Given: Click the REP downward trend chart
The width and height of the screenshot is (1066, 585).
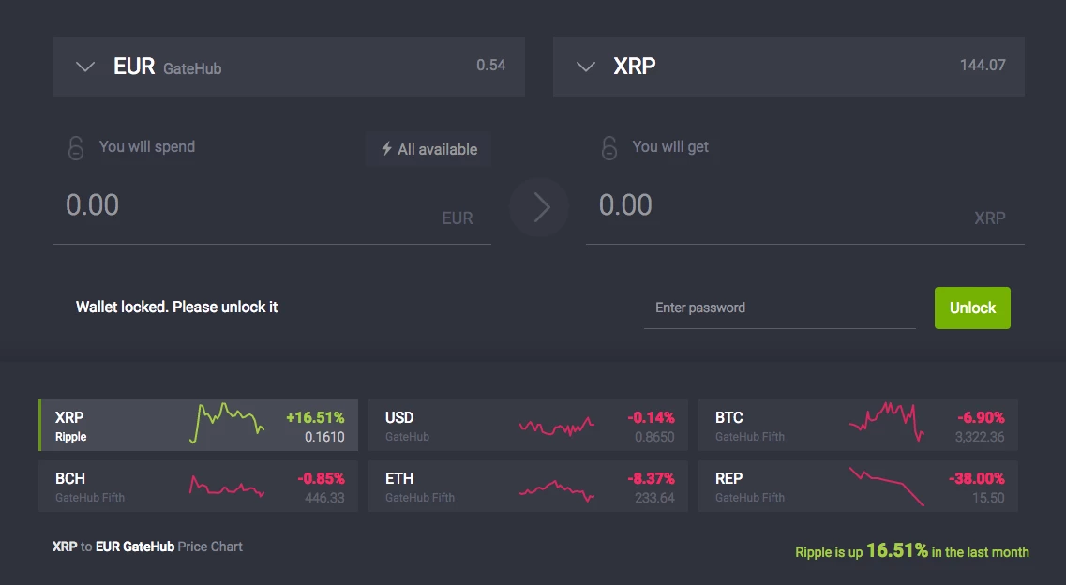Looking at the screenshot, I should point(887,486).
